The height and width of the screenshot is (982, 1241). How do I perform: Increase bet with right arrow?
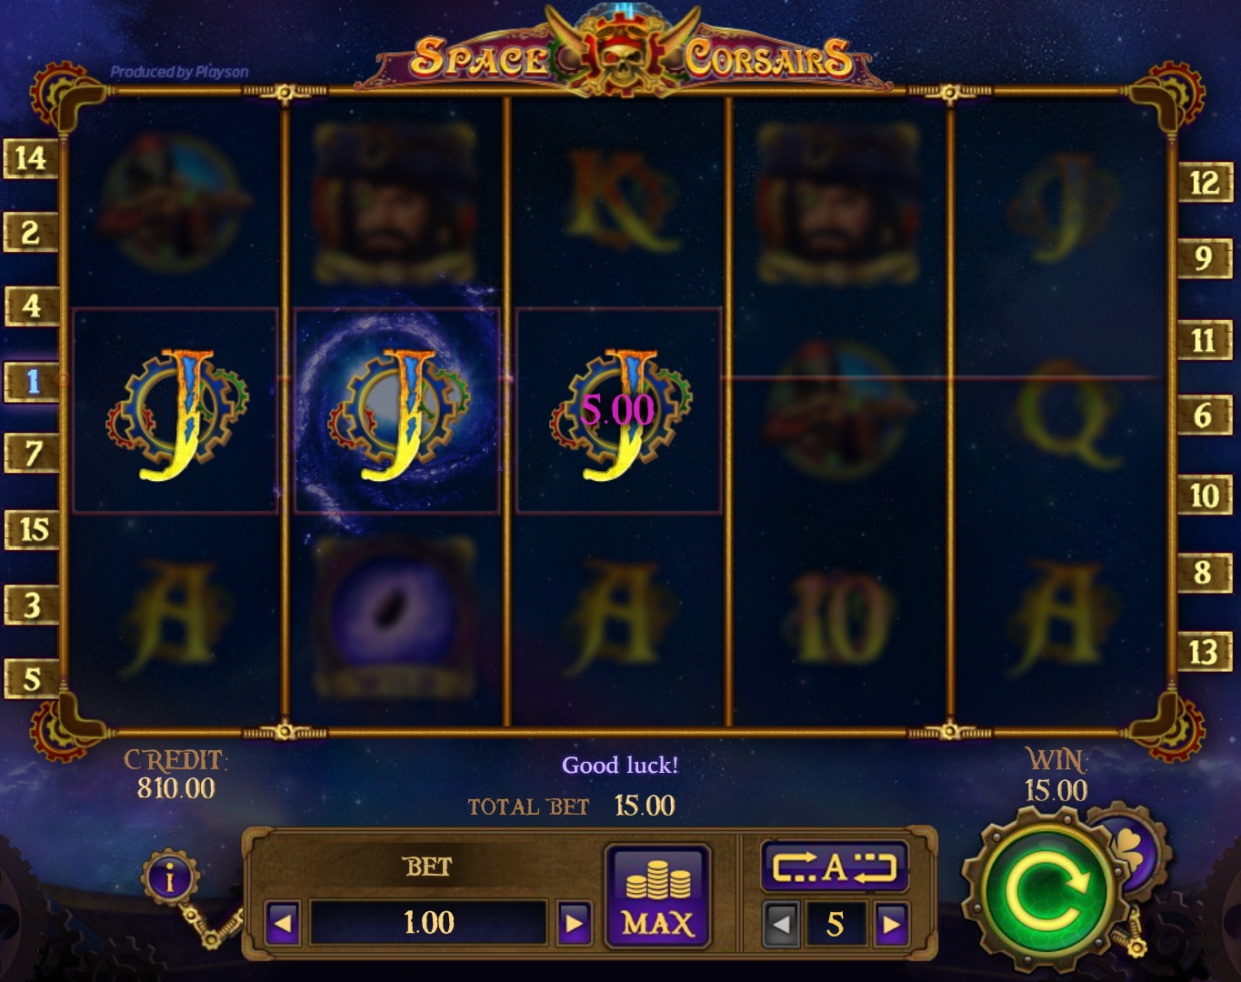coord(575,924)
